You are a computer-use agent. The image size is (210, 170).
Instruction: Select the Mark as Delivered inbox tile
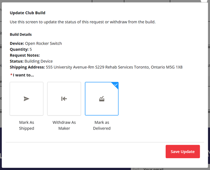(102, 99)
